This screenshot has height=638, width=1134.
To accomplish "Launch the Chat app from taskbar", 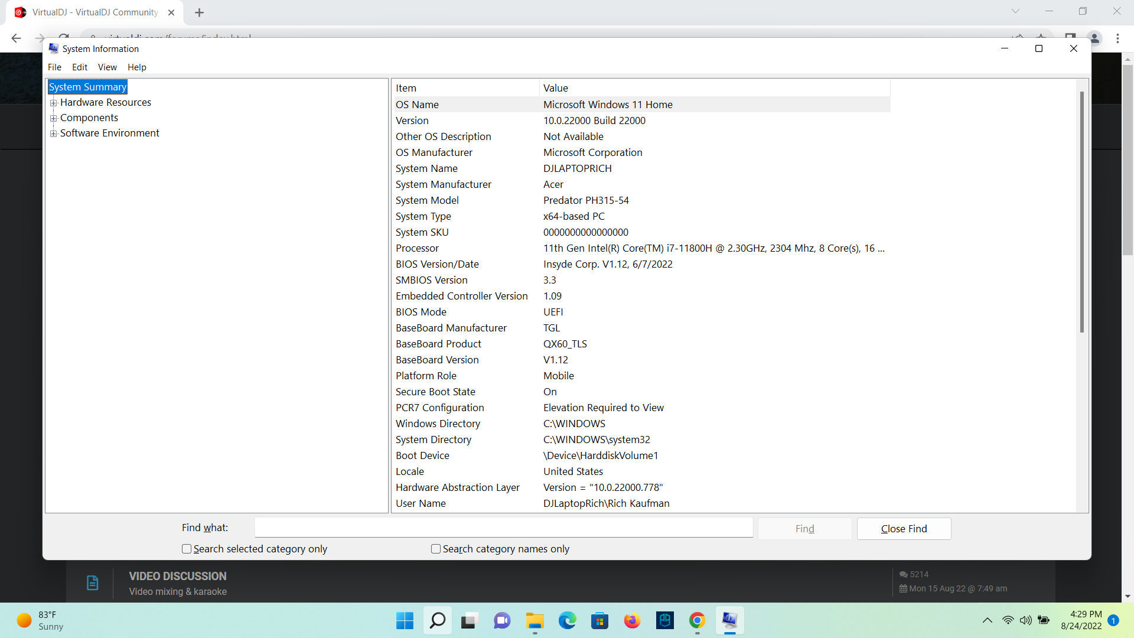I will [x=502, y=621].
